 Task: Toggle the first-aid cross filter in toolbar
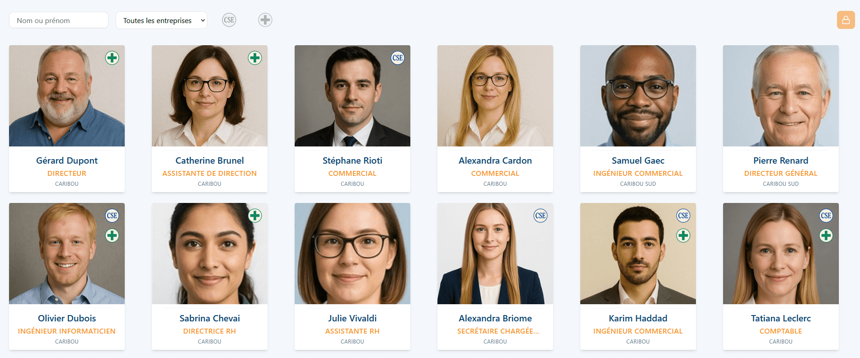pos(265,20)
